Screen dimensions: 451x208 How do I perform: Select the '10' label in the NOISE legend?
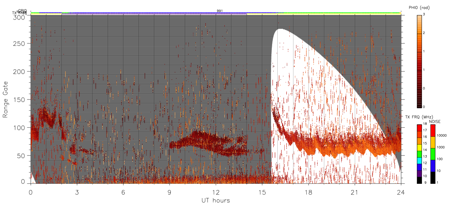439,171
